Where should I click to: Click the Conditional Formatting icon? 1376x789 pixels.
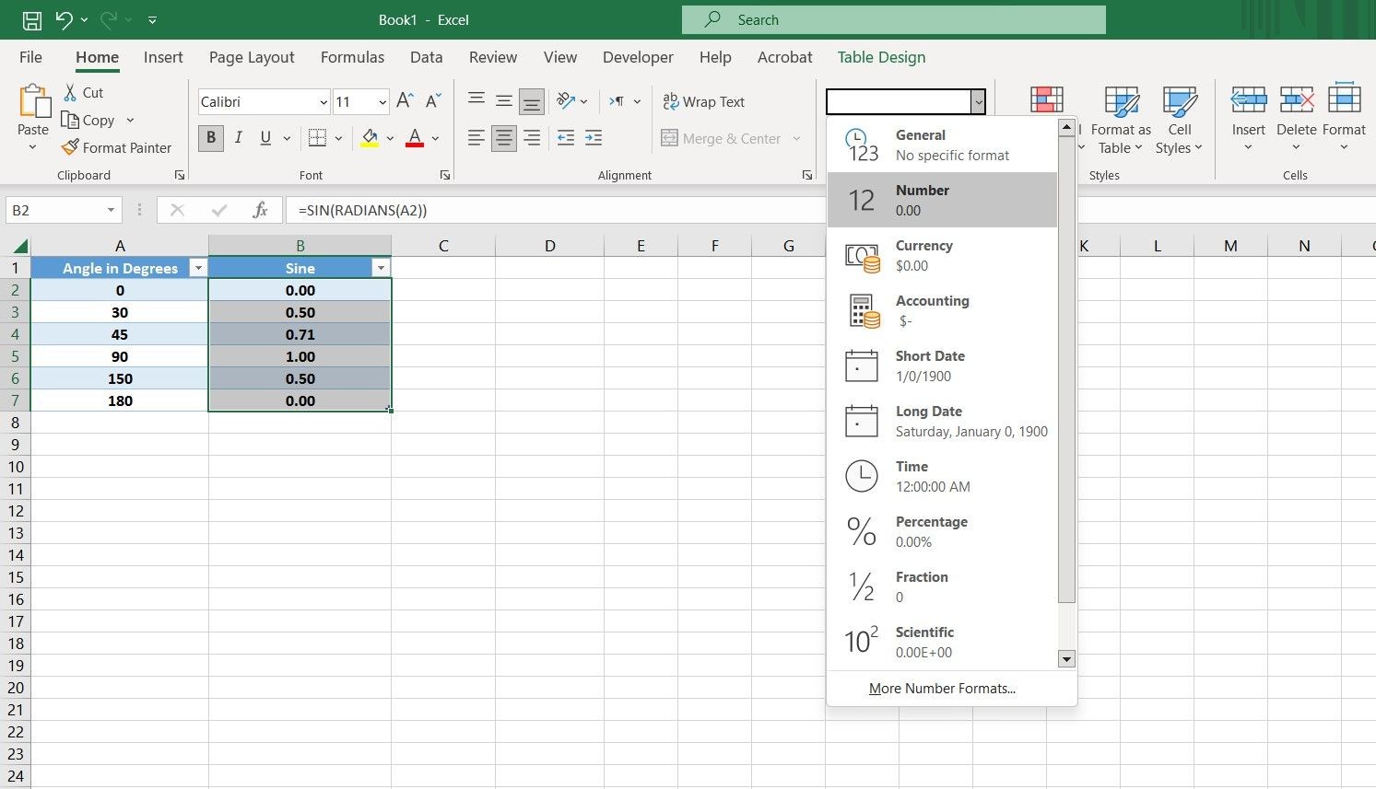[1047, 99]
